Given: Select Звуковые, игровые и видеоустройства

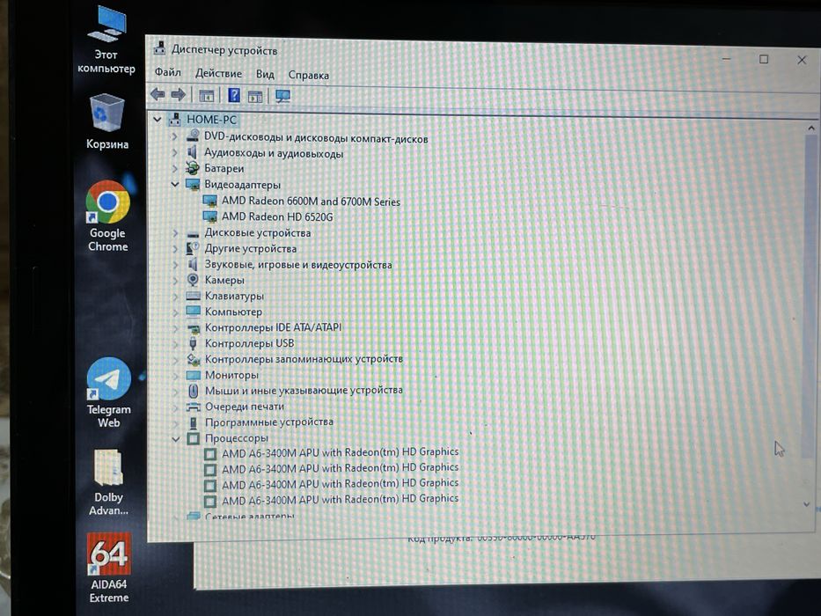Looking at the screenshot, I should tap(298, 265).
